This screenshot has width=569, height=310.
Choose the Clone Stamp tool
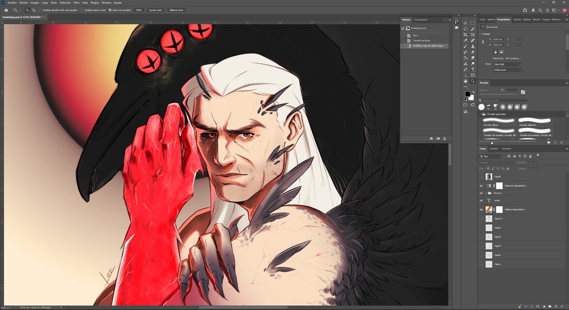point(473,46)
